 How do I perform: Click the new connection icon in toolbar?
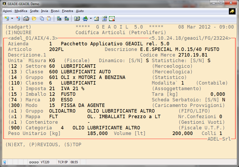point(7,19)
